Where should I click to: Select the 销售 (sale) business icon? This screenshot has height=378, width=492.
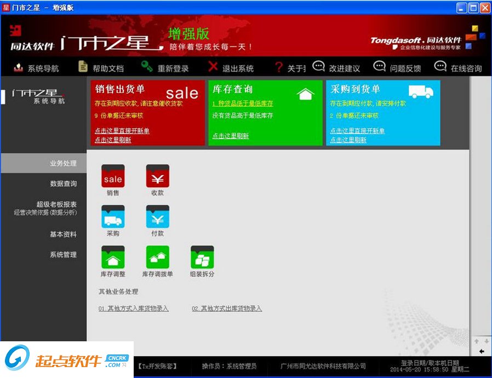[112, 175]
